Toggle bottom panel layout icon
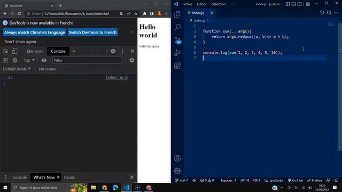 (x=293, y=4)
